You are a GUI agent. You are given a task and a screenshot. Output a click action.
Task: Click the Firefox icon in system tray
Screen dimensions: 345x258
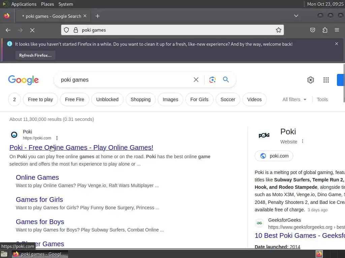point(319,254)
